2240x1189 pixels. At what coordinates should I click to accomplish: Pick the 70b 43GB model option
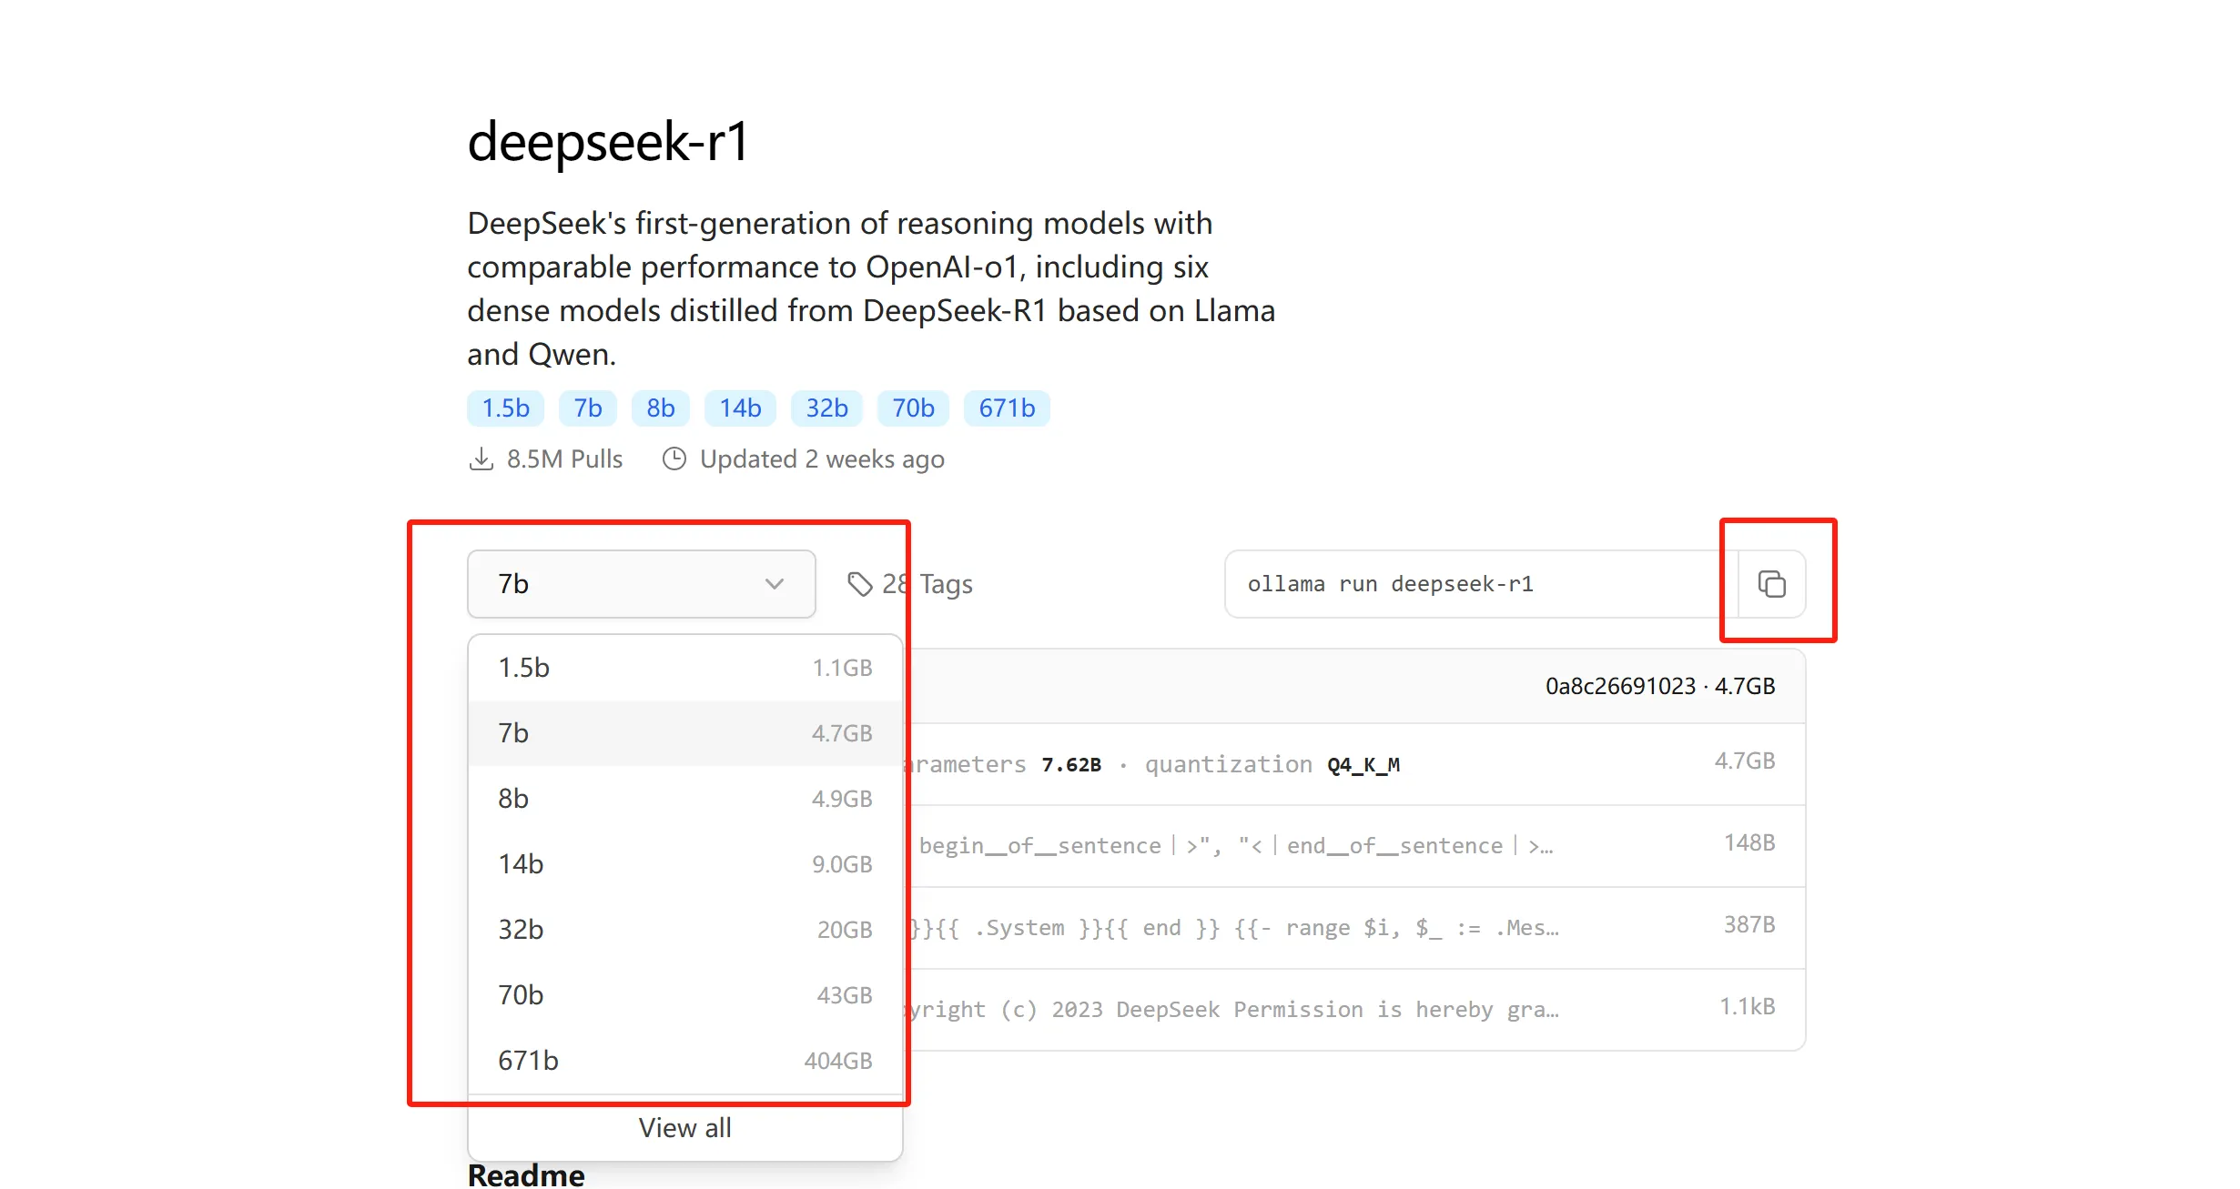(684, 995)
